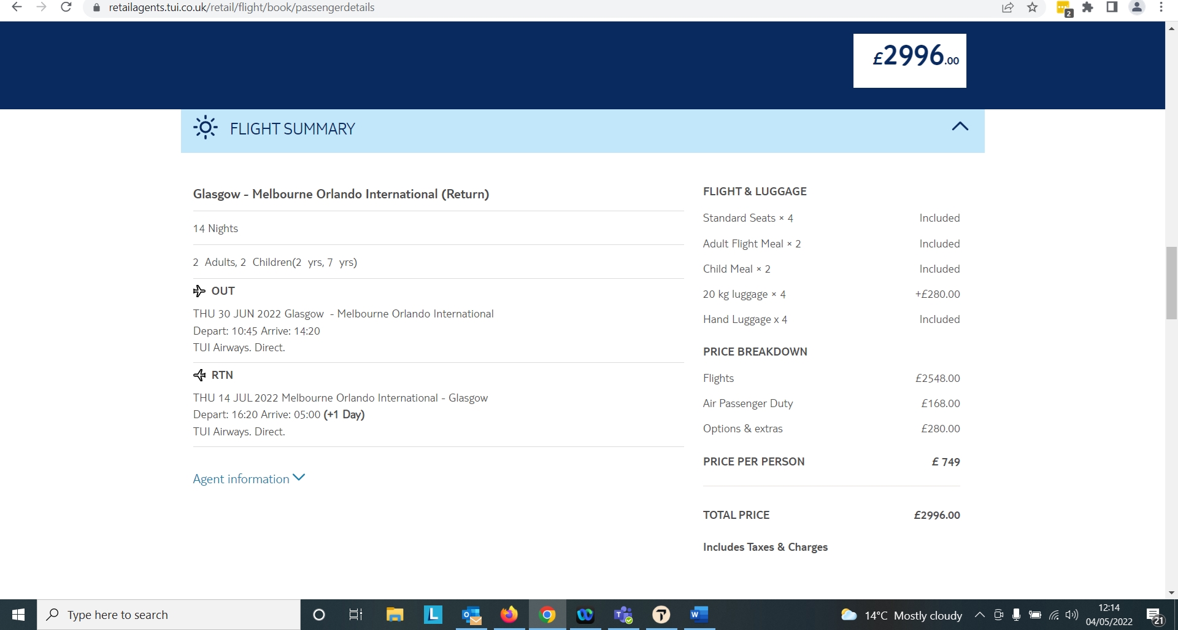1178x630 pixels.
Task: Click the scrollbar down arrow
Action: [1171, 593]
